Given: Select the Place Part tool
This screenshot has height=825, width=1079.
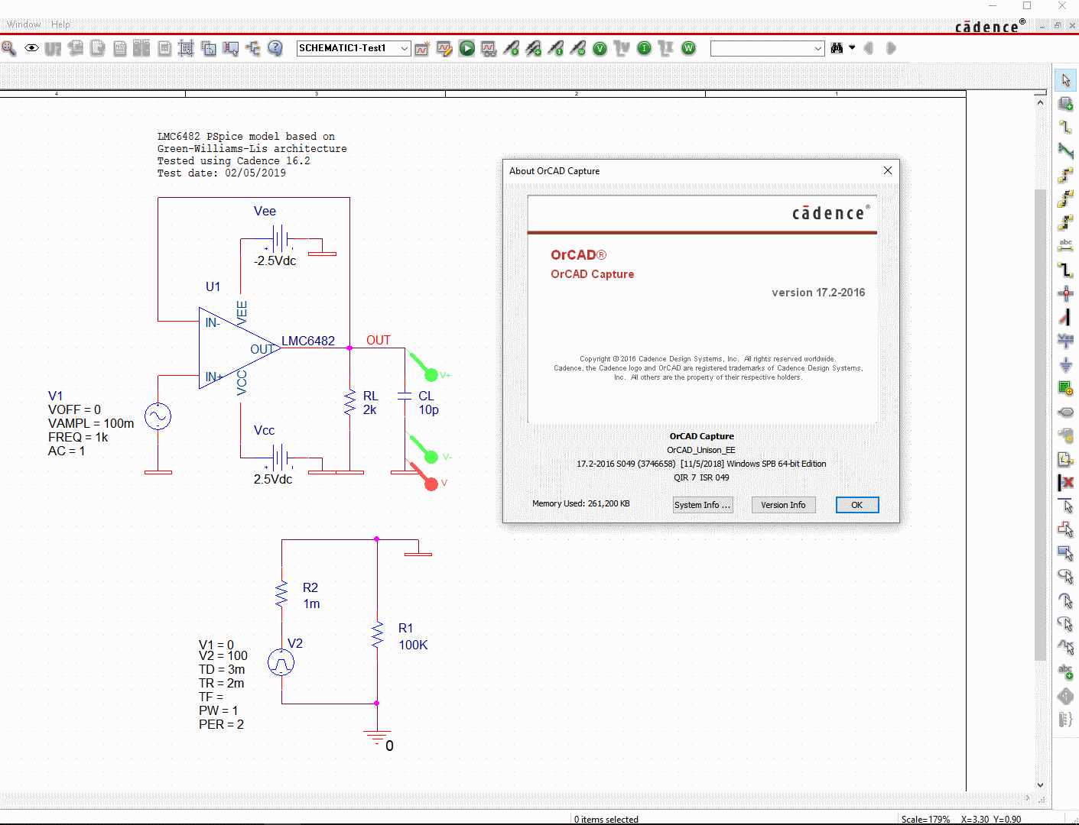Looking at the screenshot, I should point(1066,103).
